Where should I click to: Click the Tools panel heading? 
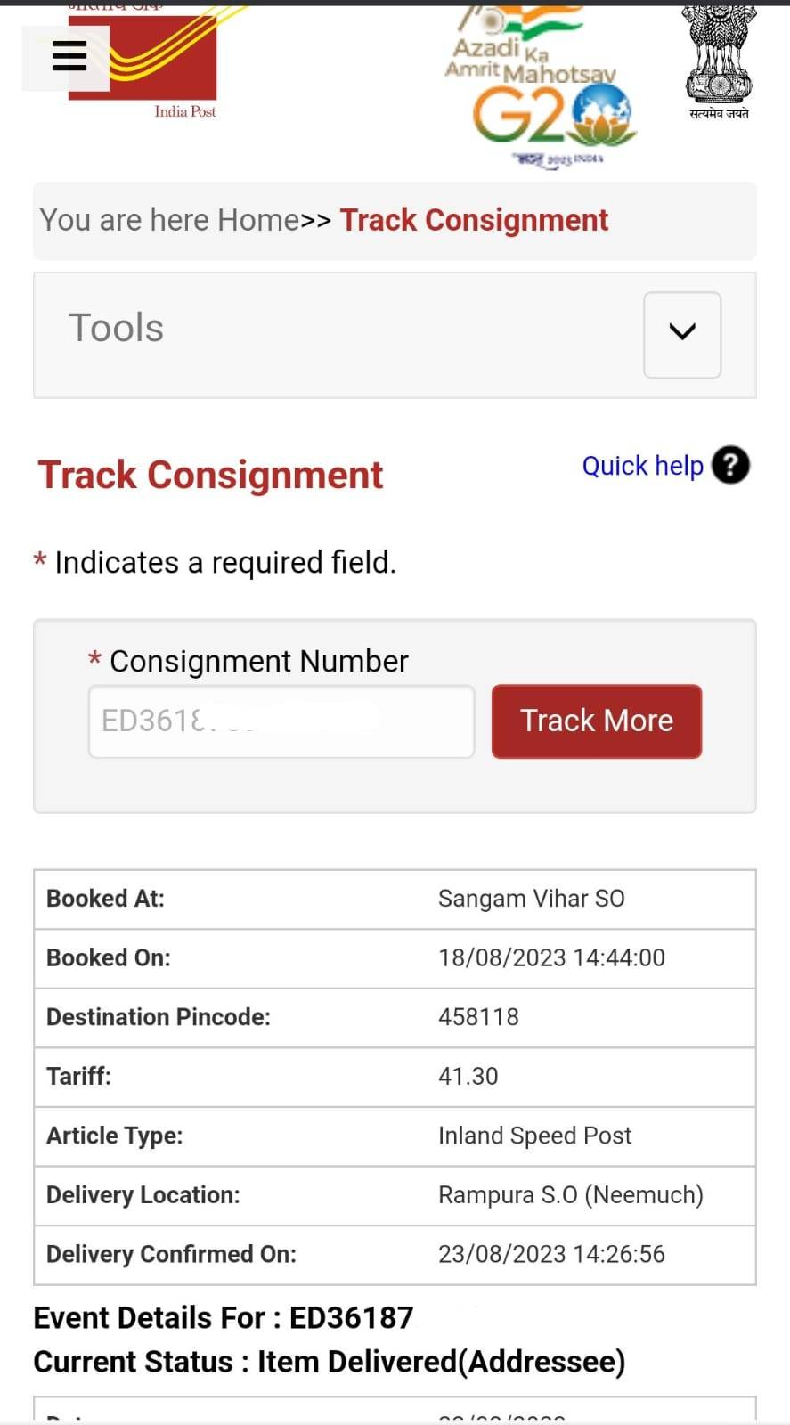(117, 328)
